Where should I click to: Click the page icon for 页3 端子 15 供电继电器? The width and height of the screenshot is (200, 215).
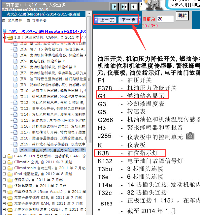point(16,49)
